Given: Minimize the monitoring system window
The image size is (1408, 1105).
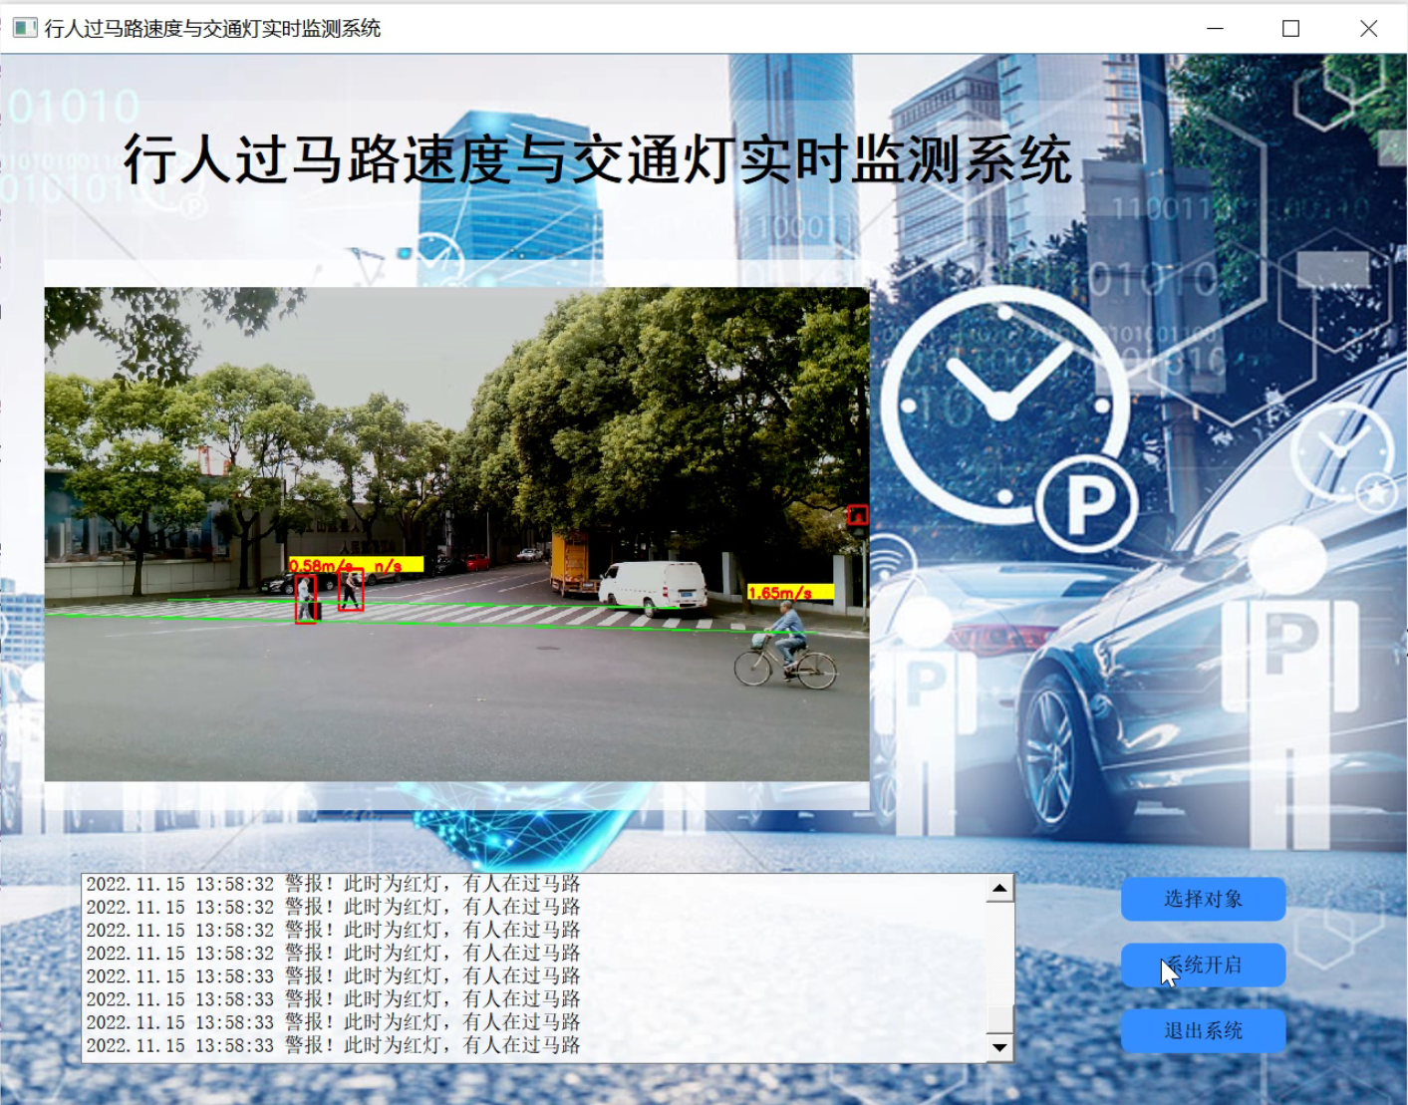Looking at the screenshot, I should coord(1215,28).
